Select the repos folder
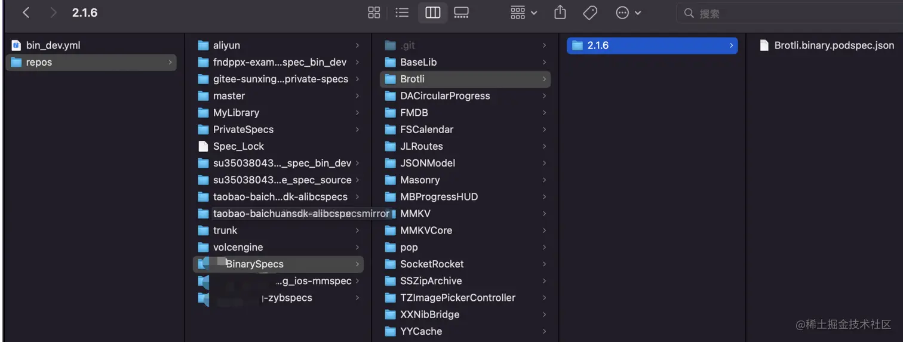The height and width of the screenshot is (342, 903). (91, 62)
